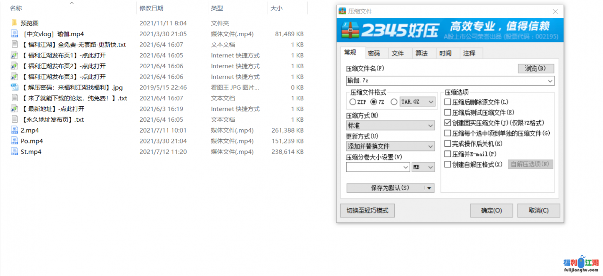Click the 福利江湖发布页1 internet shortcut icon

point(14,55)
